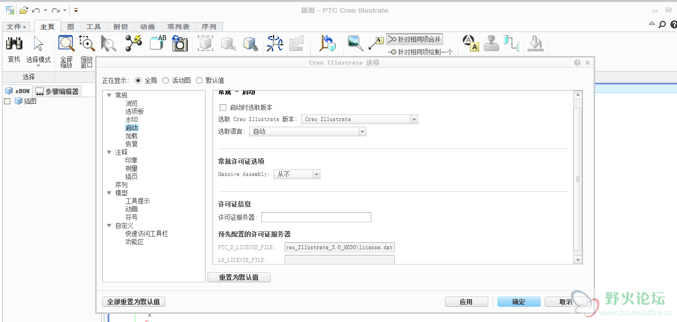Click the nodes with lightning bolt icon
677x322 pixels.
click(134, 44)
